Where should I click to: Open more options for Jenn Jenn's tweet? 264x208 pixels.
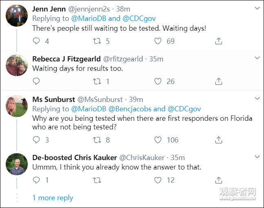coord(257,8)
